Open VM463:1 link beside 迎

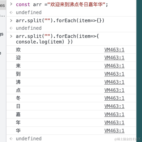[x=114, y=58]
